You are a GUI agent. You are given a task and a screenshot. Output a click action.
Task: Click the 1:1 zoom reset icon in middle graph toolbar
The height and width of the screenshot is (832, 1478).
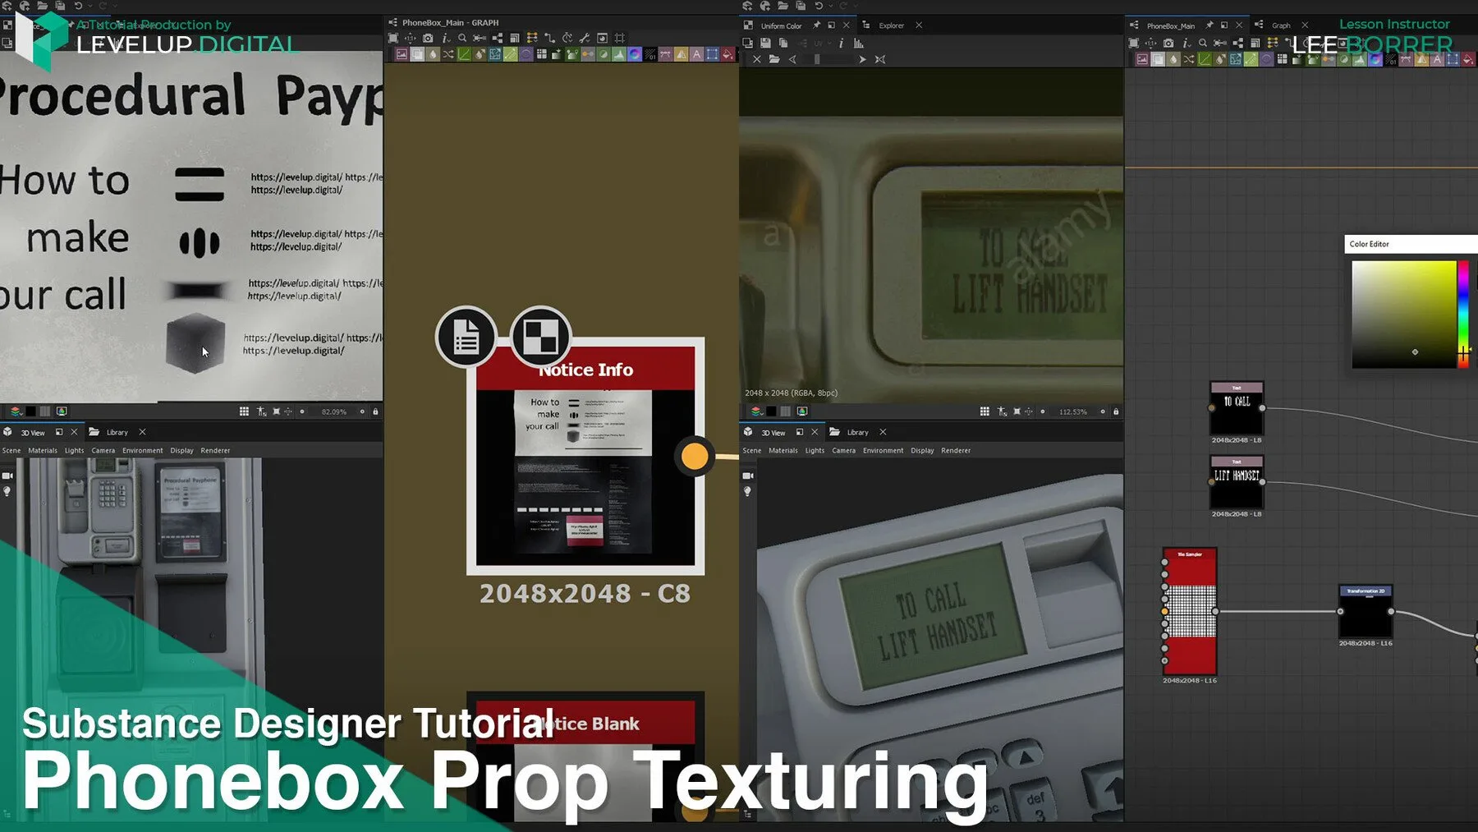click(410, 39)
